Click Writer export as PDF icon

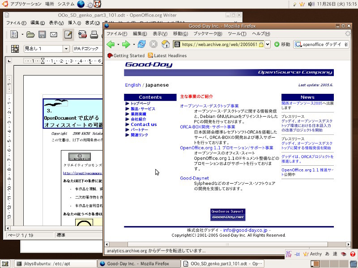[x=82, y=34]
